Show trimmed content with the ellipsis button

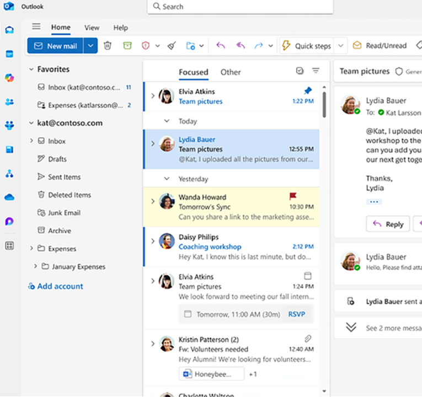[374, 202]
